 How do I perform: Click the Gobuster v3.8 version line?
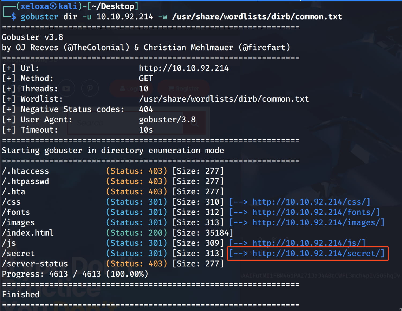click(32, 37)
